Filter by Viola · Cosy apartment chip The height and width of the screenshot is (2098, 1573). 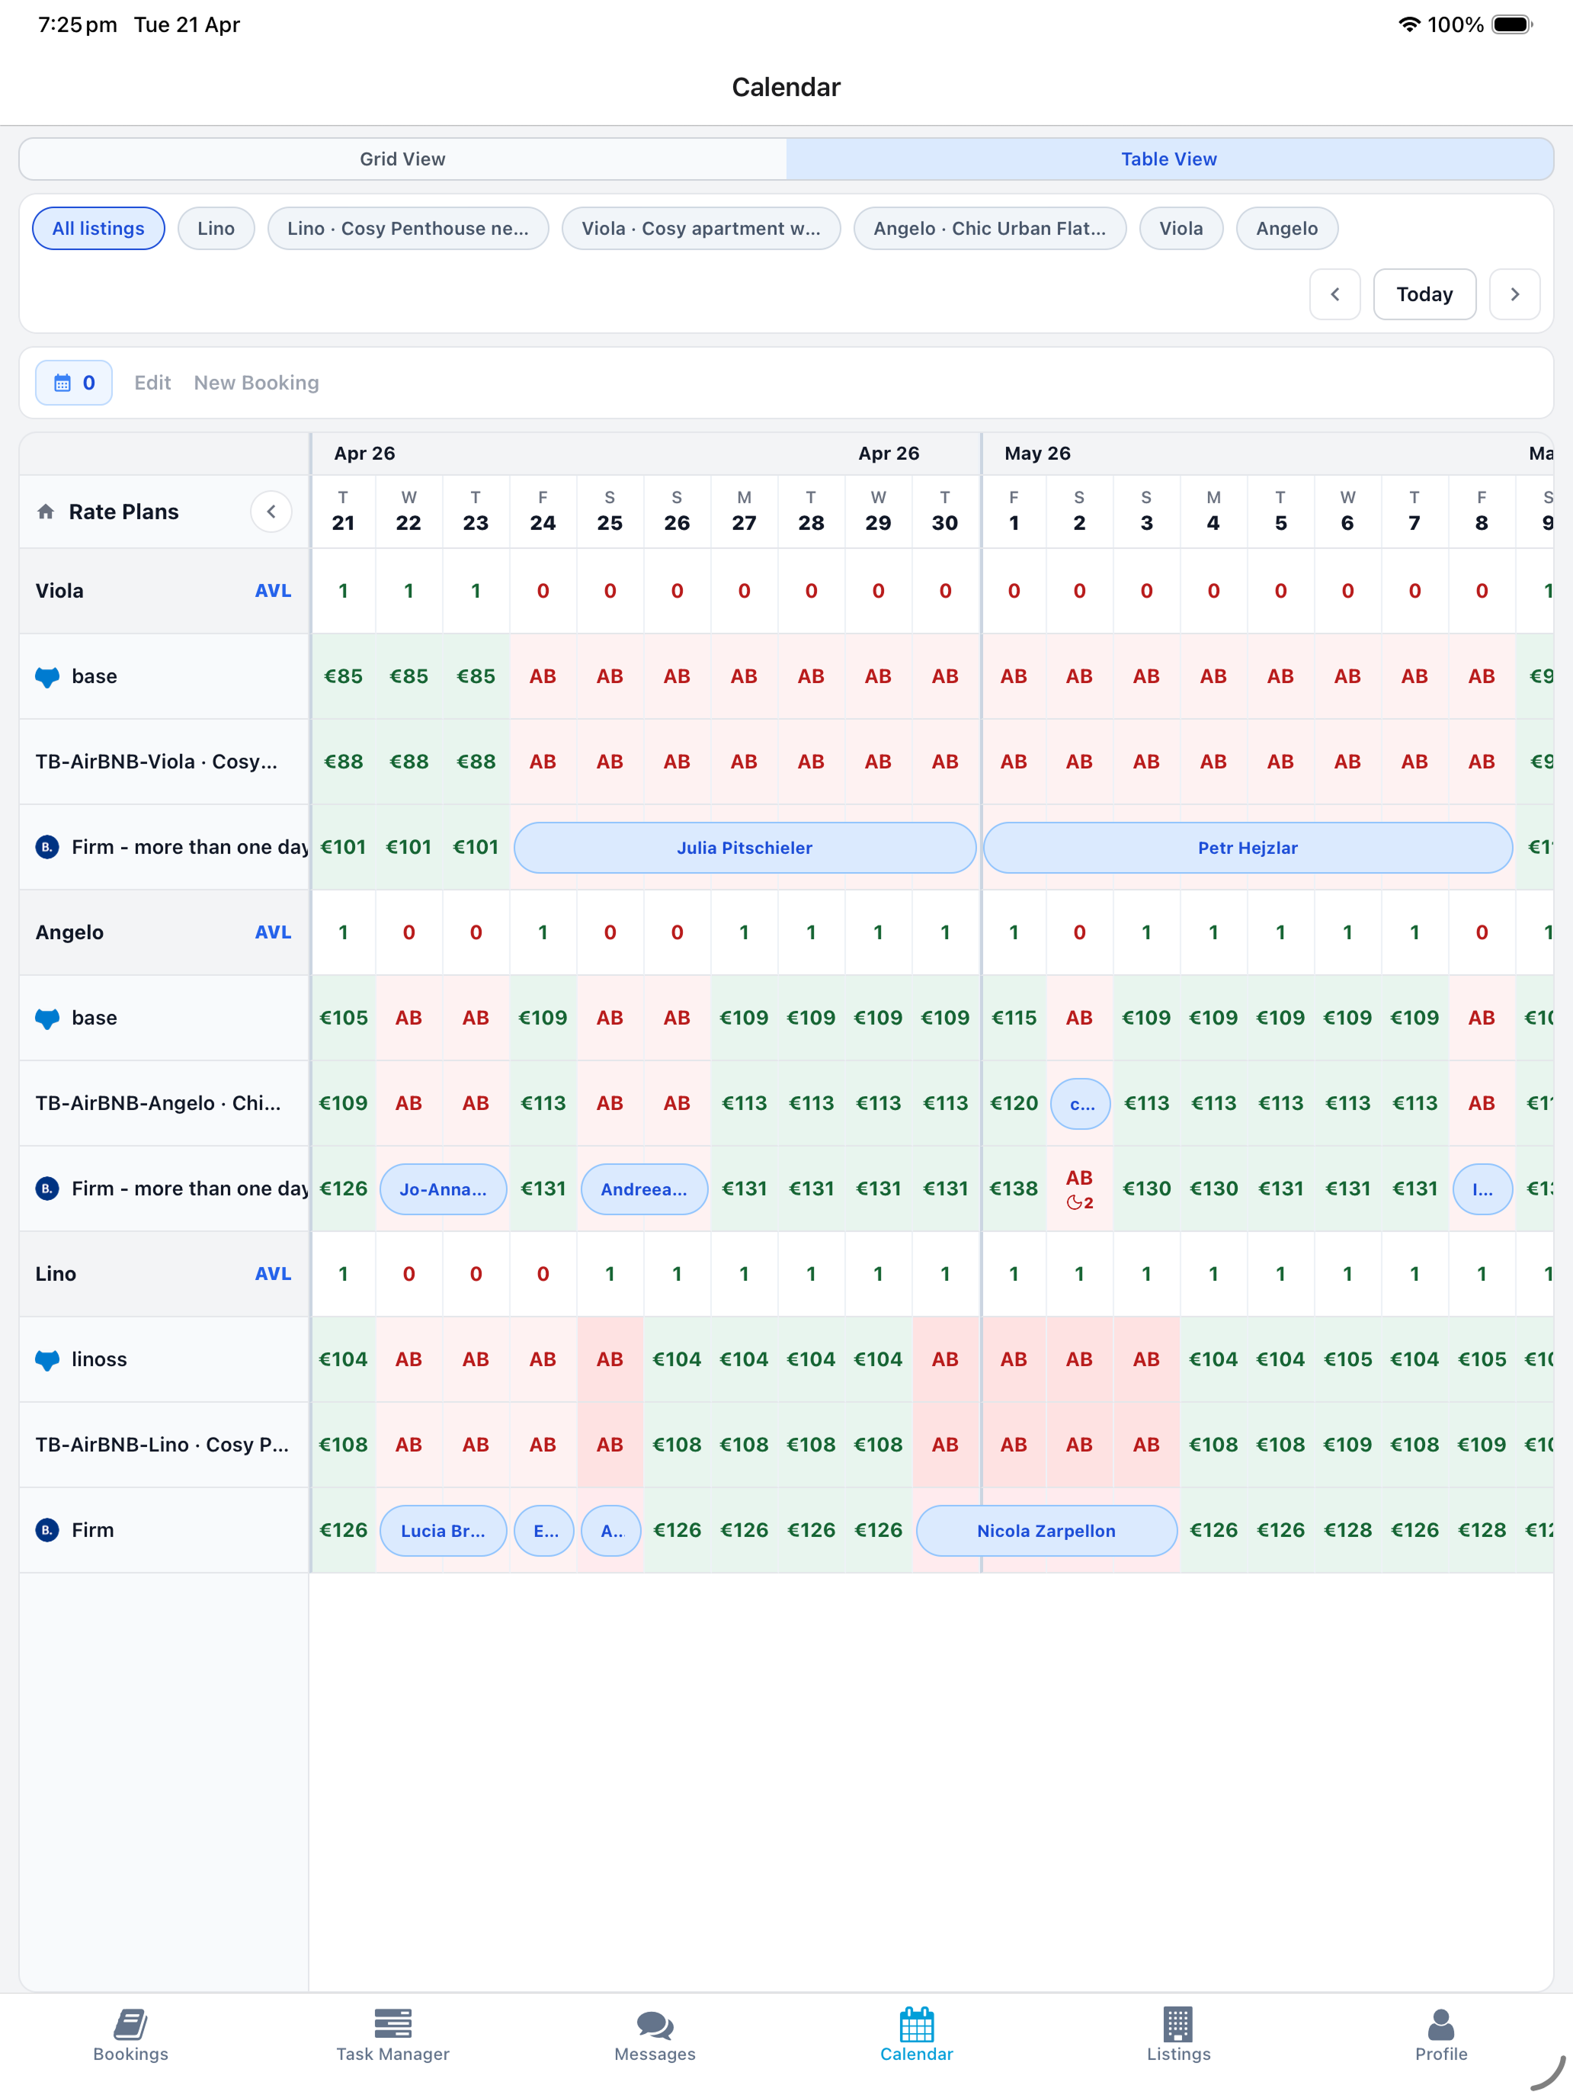700,229
